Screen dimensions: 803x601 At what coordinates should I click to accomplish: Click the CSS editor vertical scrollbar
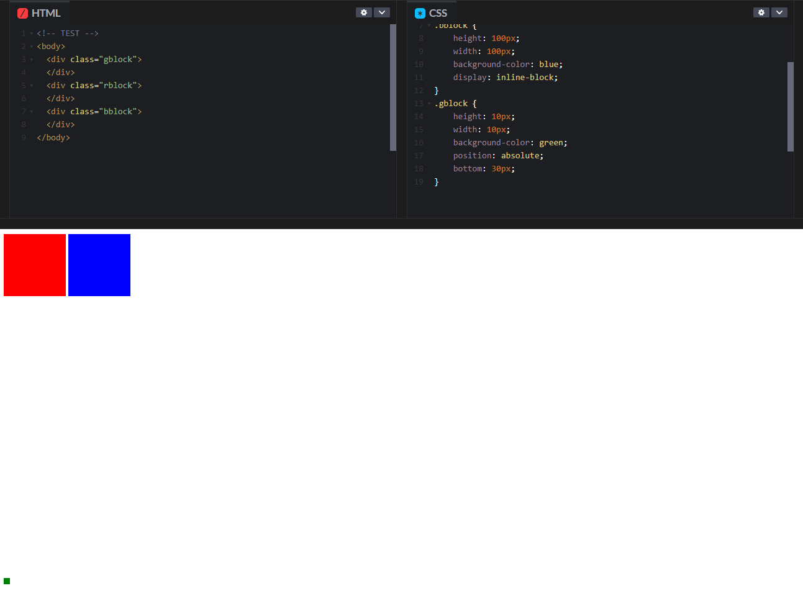point(791,107)
